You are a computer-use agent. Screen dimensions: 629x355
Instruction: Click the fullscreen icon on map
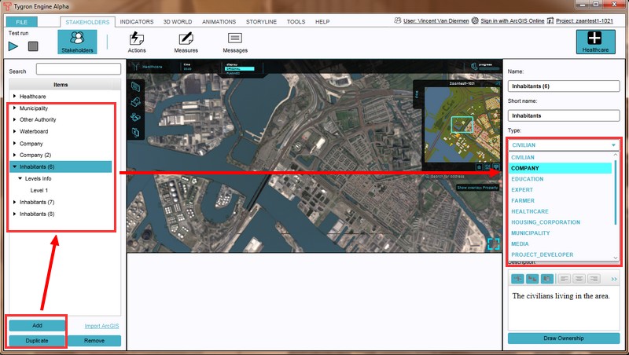tap(493, 243)
